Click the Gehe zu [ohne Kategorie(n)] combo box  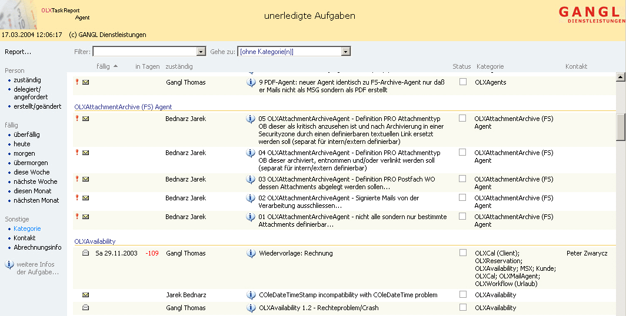point(294,52)
